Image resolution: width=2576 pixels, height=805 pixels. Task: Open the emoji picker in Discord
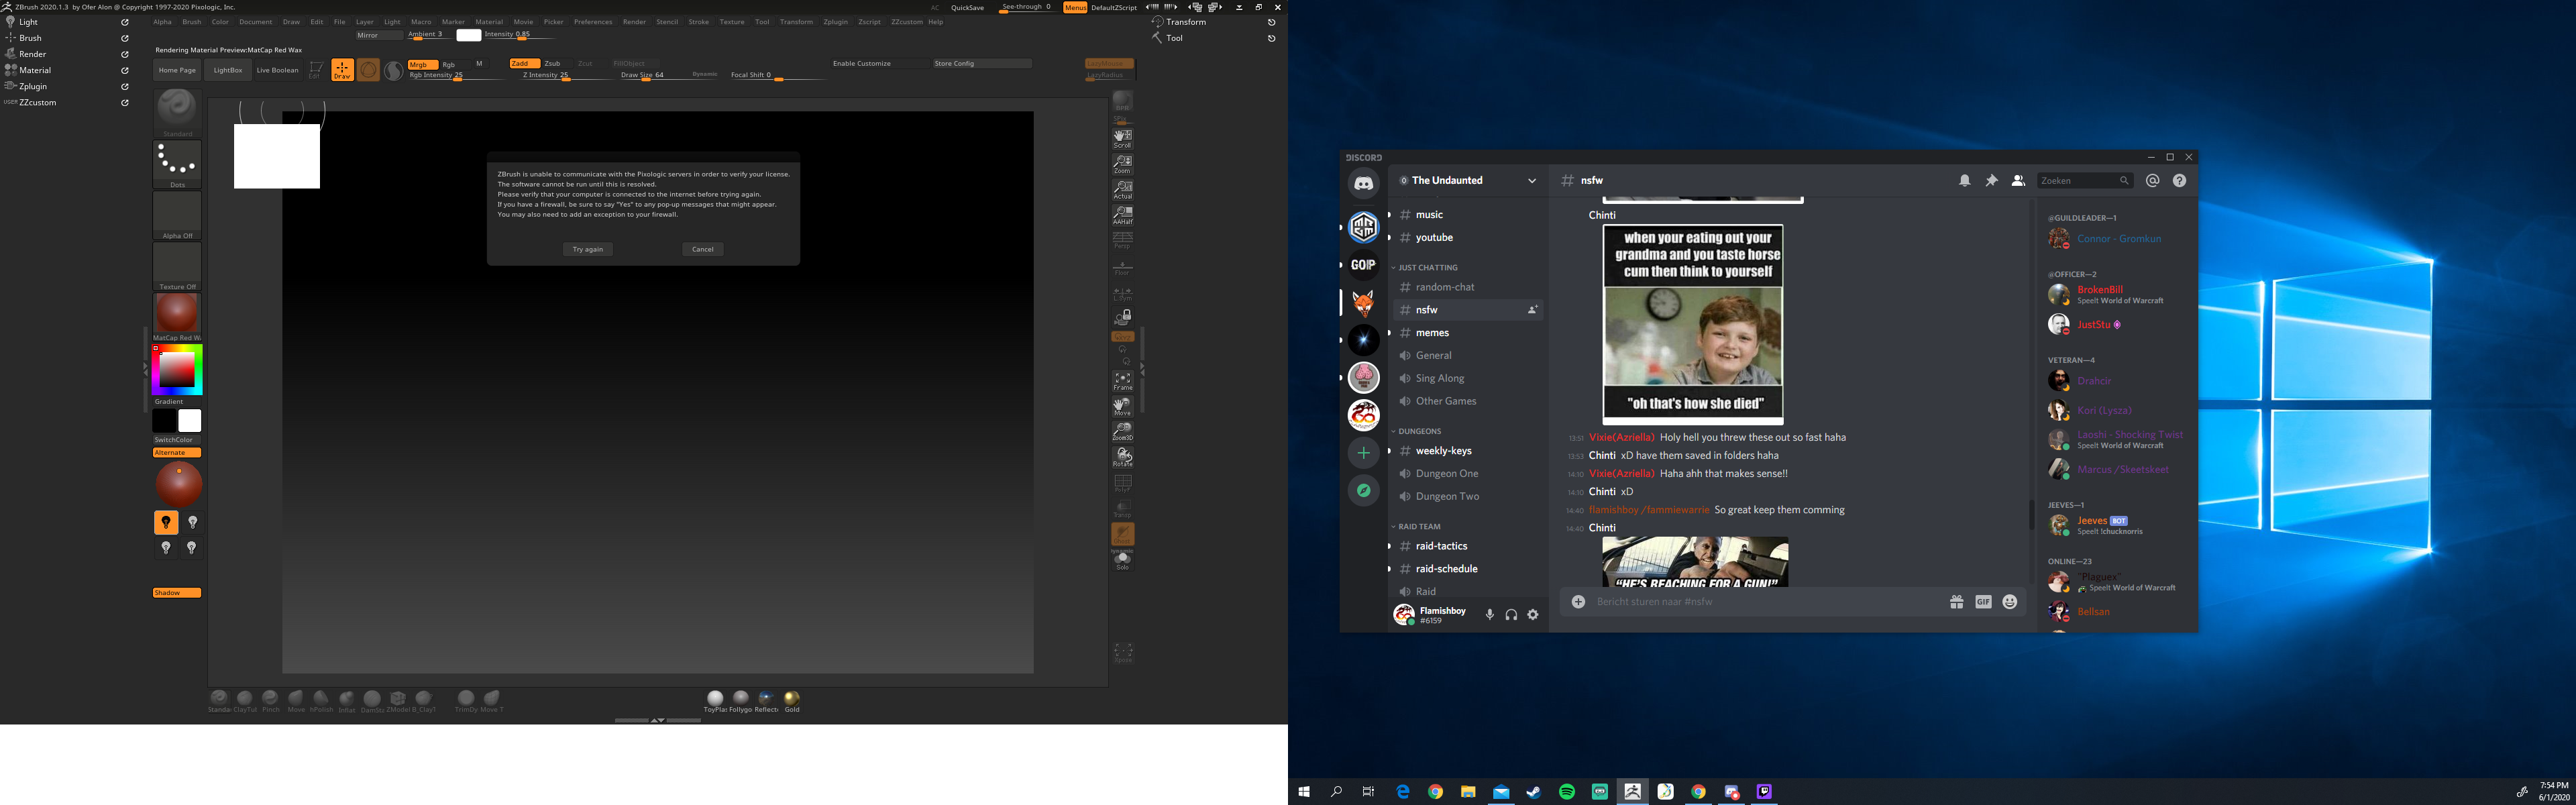(2010, 602)
